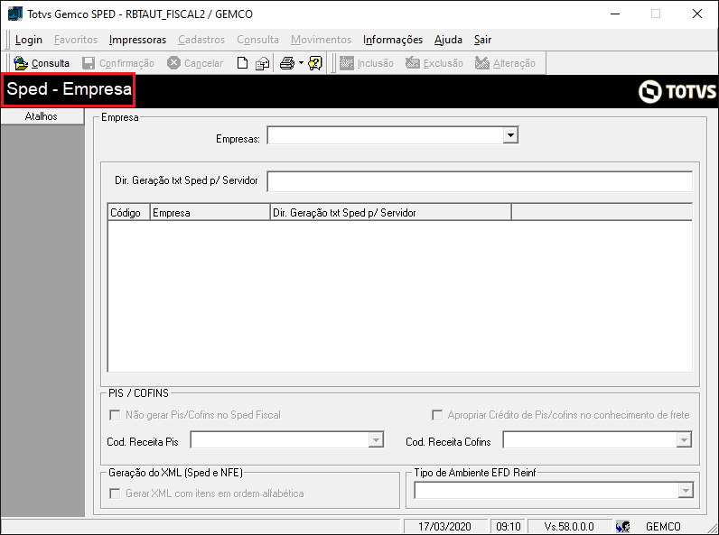This screenshot has width=719, height=535.
Task: Open the Movimentos menu
Action: 321,40
